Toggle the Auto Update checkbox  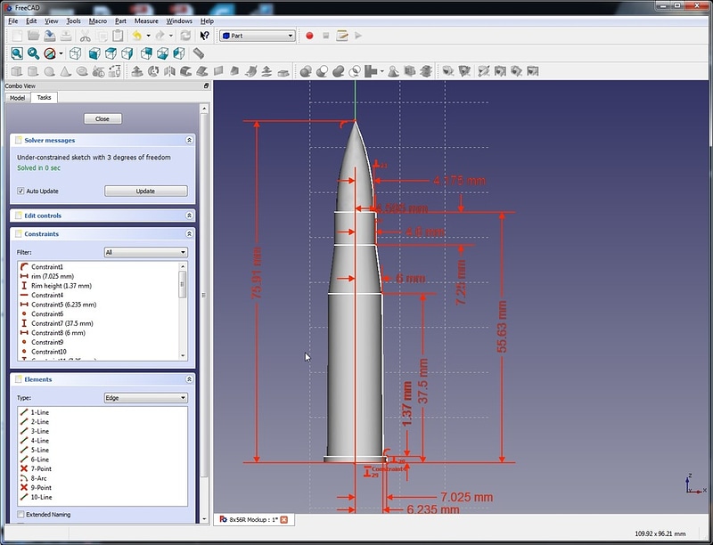pos(20,191)
